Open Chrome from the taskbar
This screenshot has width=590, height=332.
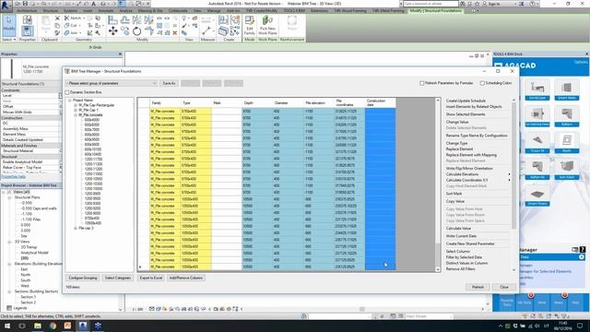pyautogui.click(x=53, y=326)
